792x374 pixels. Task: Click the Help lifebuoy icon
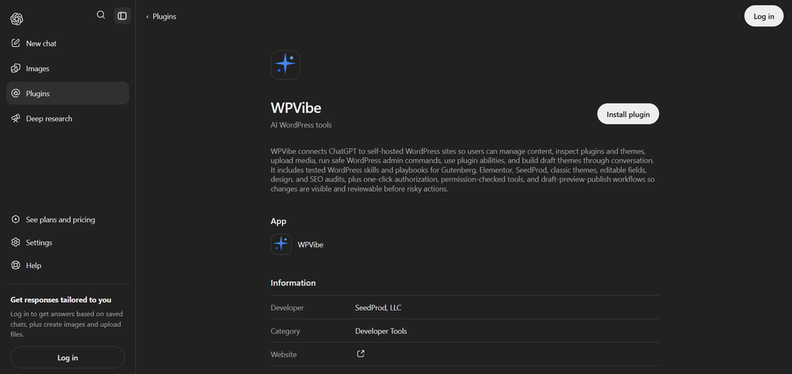[x=15, y=266]
